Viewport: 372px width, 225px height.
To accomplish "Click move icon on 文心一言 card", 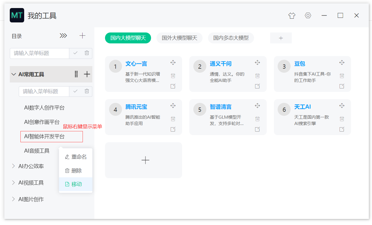I will click(x=173, y=63).
